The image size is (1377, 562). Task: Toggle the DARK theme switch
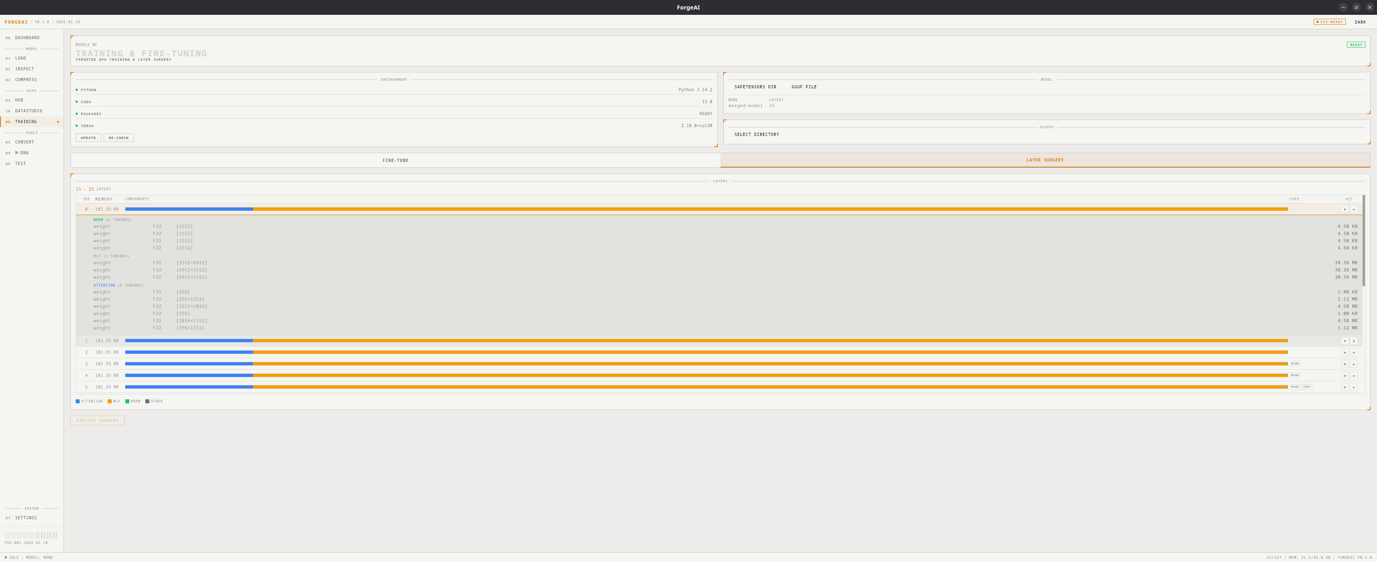[x=1360, y=22]
